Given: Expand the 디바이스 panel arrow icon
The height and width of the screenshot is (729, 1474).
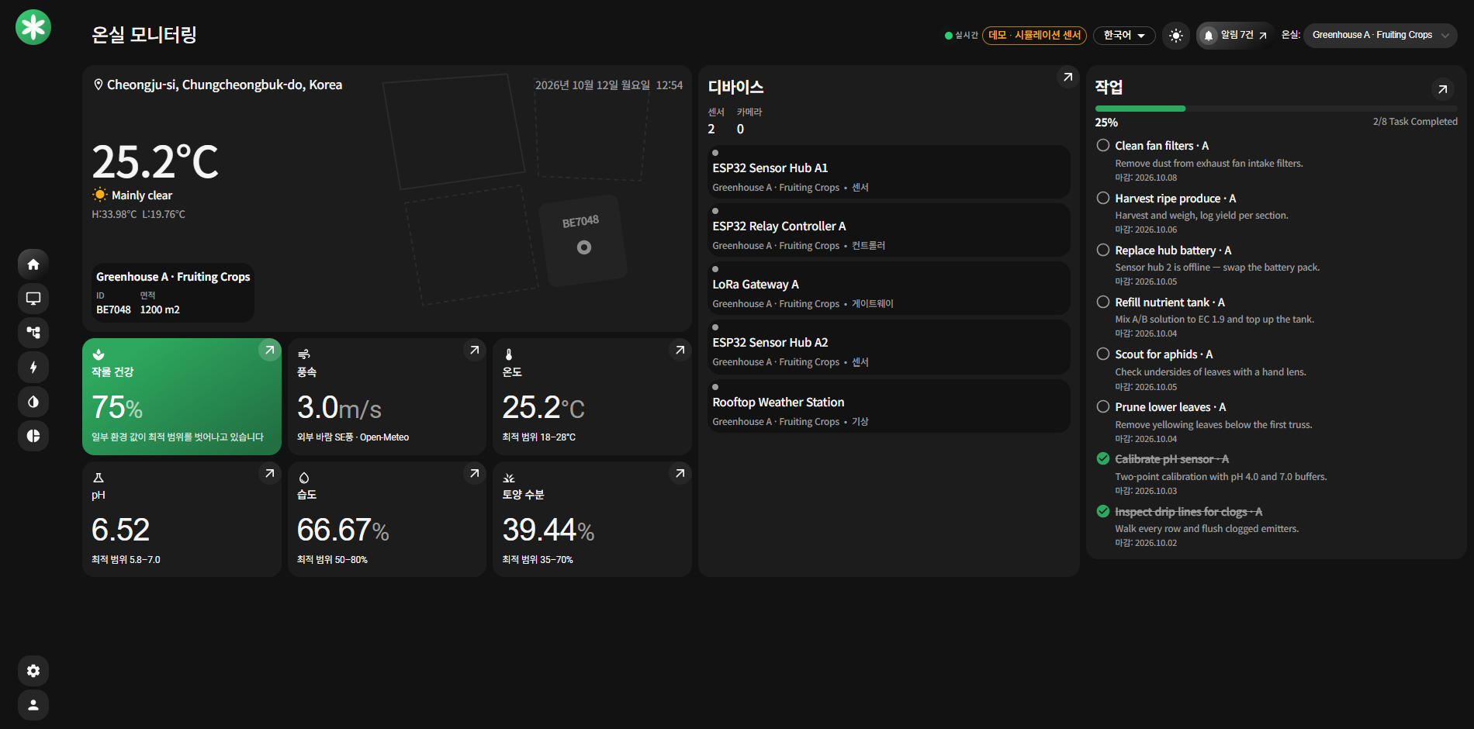Looking at the screenshot, I should (1067, 77).
